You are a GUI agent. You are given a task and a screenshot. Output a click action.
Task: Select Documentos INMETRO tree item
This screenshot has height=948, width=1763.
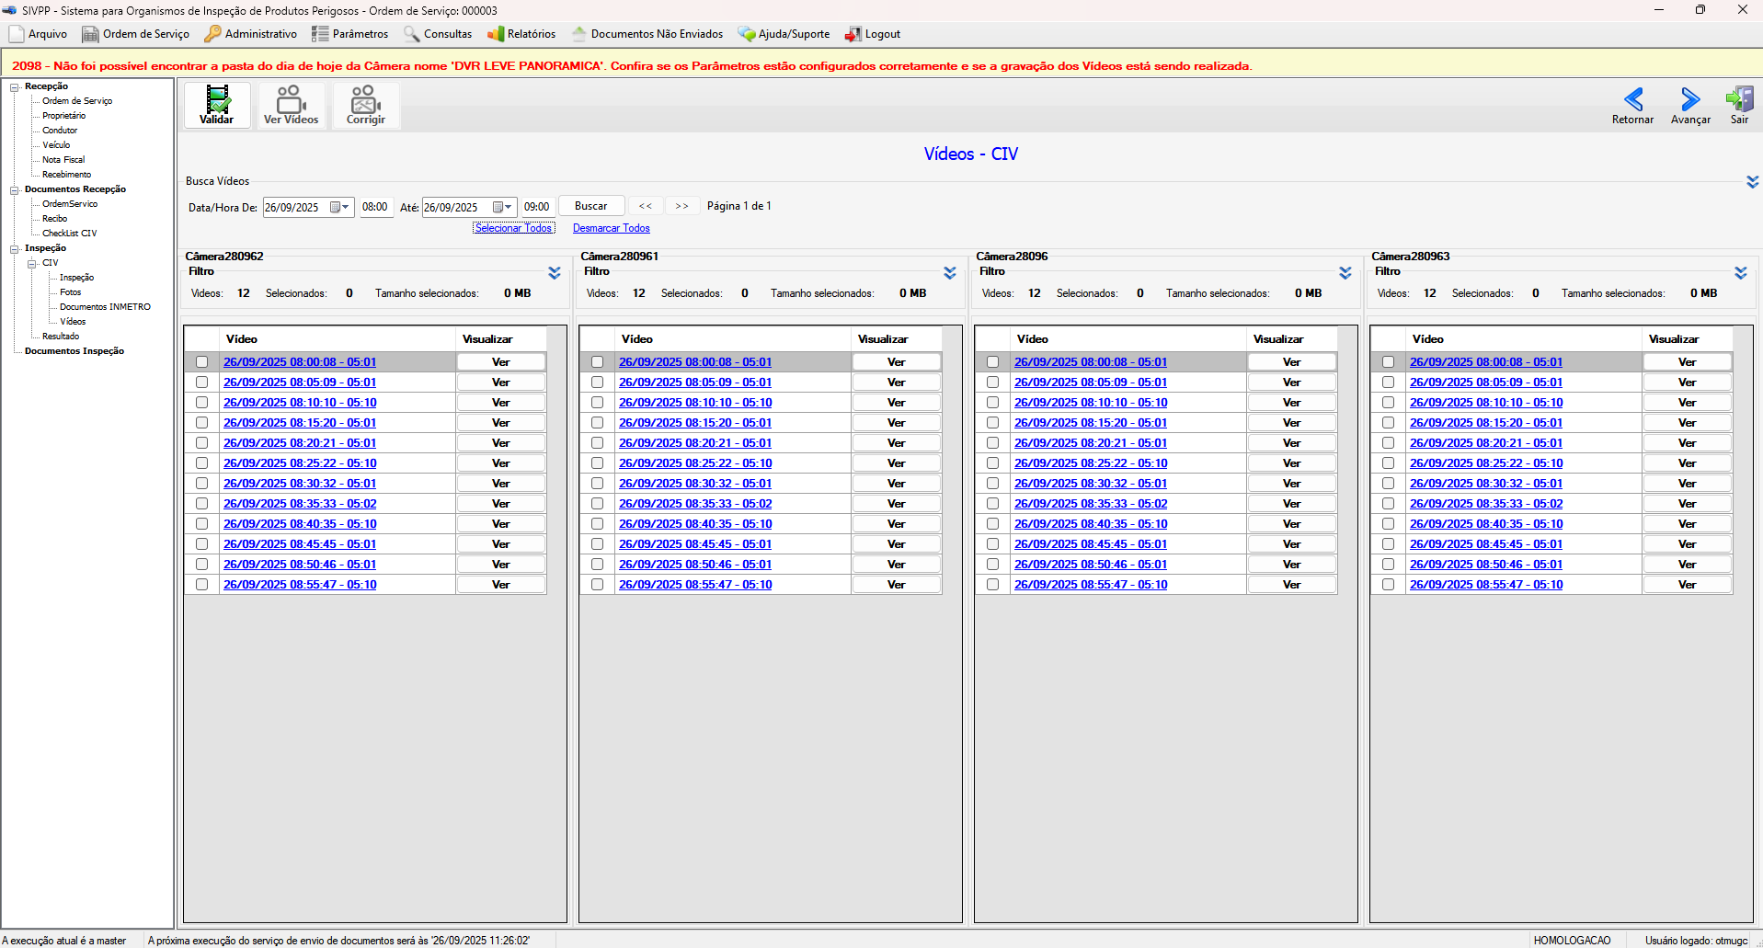click(105, 307)
